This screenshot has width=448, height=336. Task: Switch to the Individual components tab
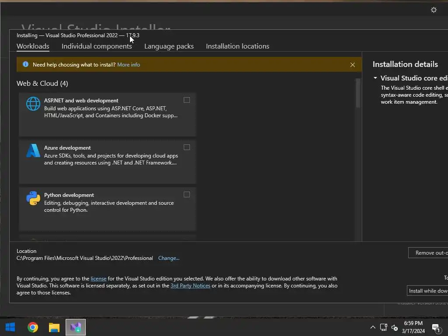tap(97, 46)
